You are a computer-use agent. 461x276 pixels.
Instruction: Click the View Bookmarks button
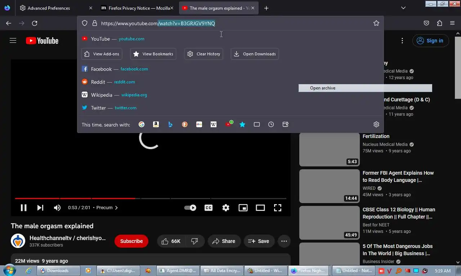[x=153, y=54]
